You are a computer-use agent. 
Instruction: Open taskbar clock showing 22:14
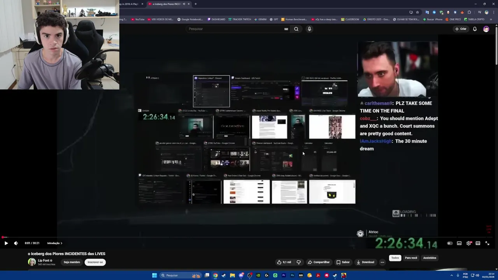pyautogui.click(x=488, y=275)
